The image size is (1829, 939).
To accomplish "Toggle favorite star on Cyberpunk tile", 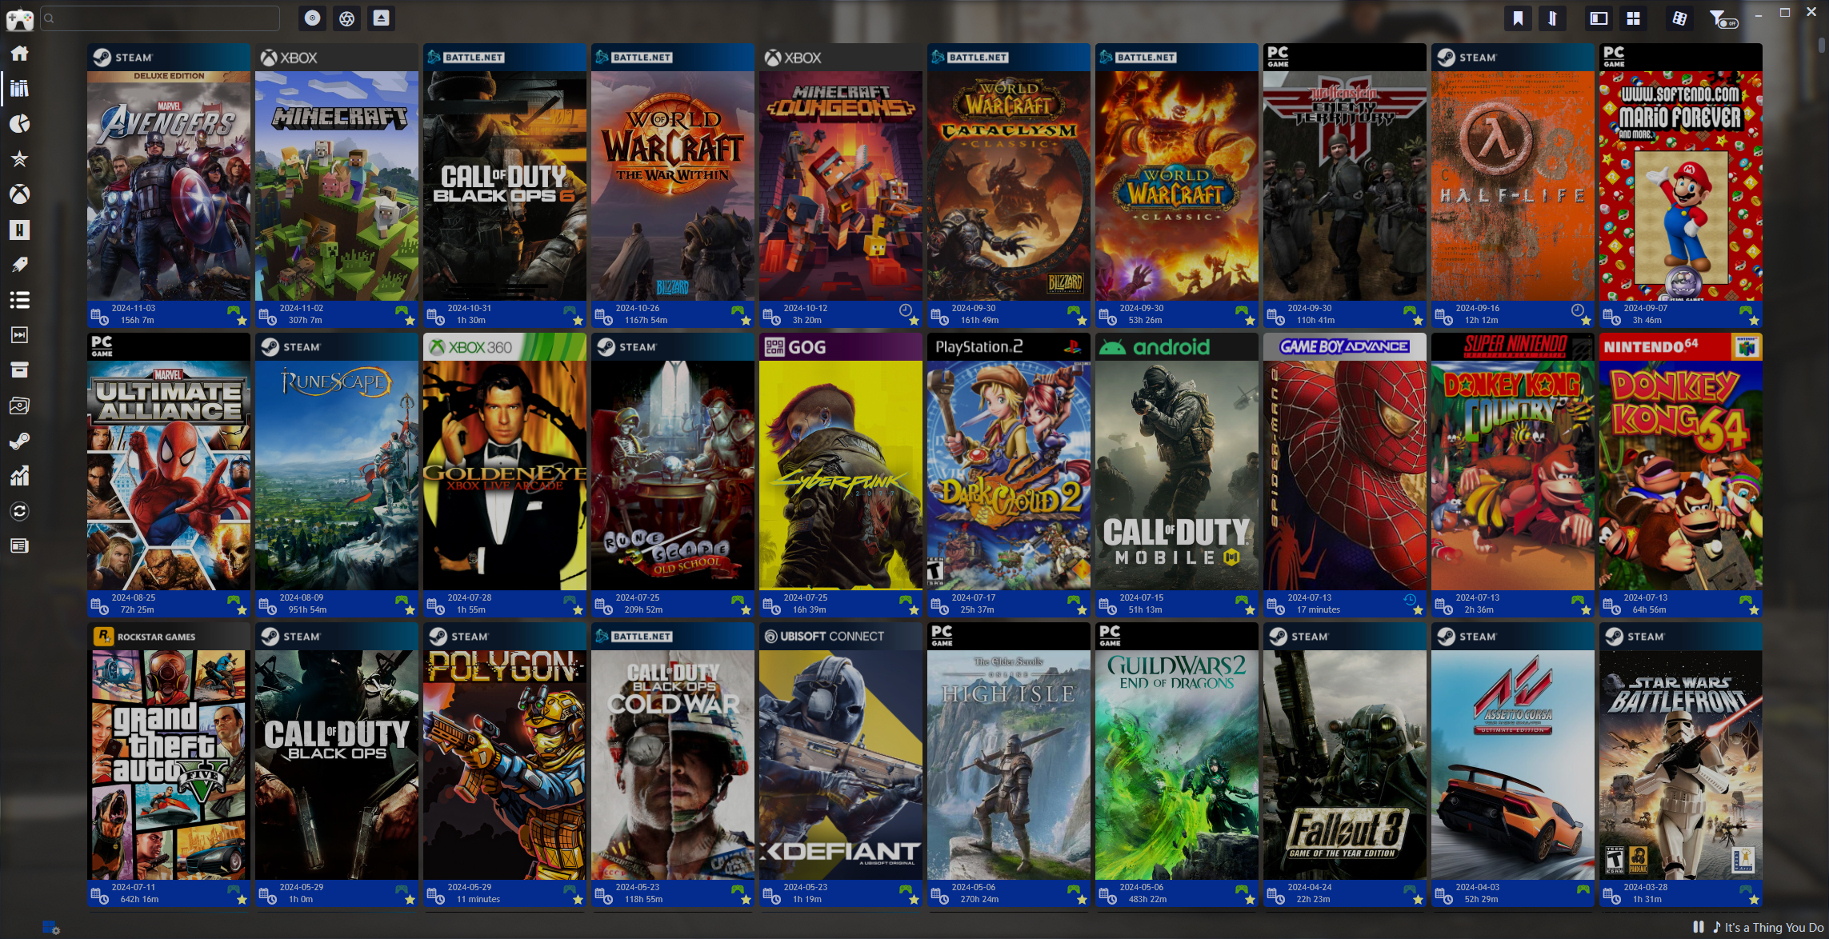I will coord(914,610).
